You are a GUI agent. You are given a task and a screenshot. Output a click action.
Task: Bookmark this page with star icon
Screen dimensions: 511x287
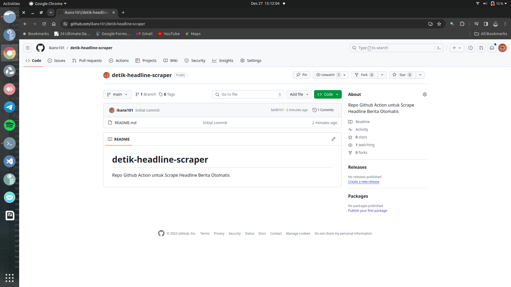439,24
